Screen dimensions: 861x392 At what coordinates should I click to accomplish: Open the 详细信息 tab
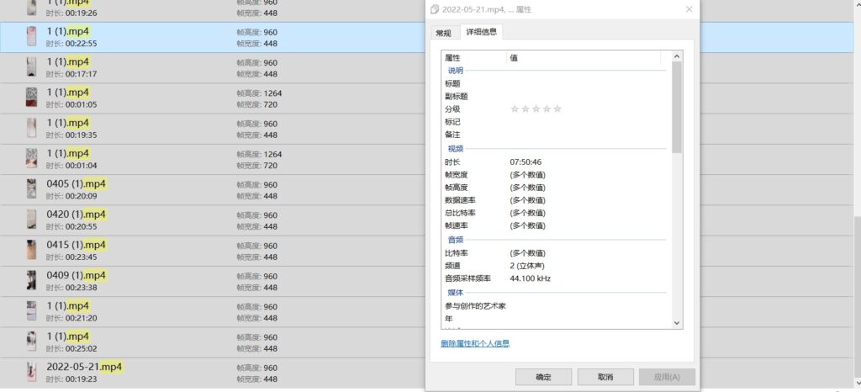click(481, 32)
